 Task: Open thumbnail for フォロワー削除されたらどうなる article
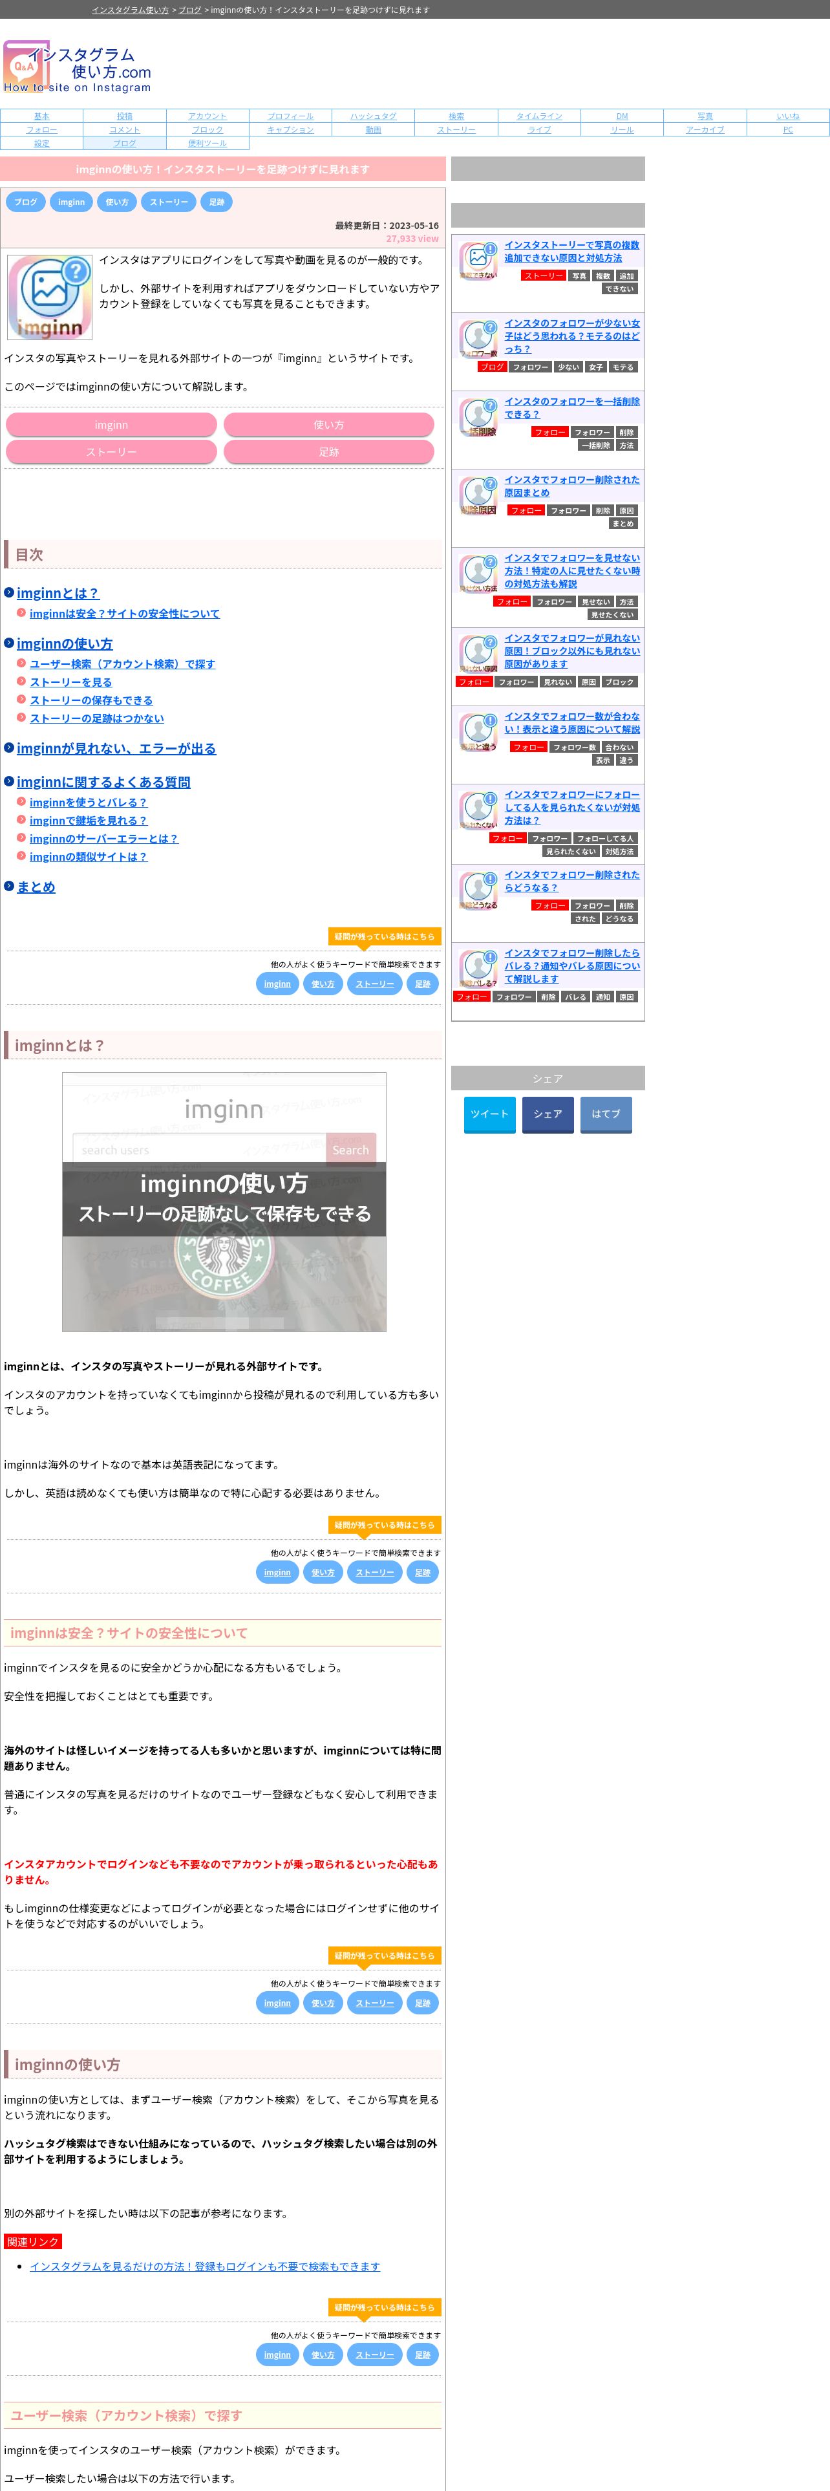point(478,892)
